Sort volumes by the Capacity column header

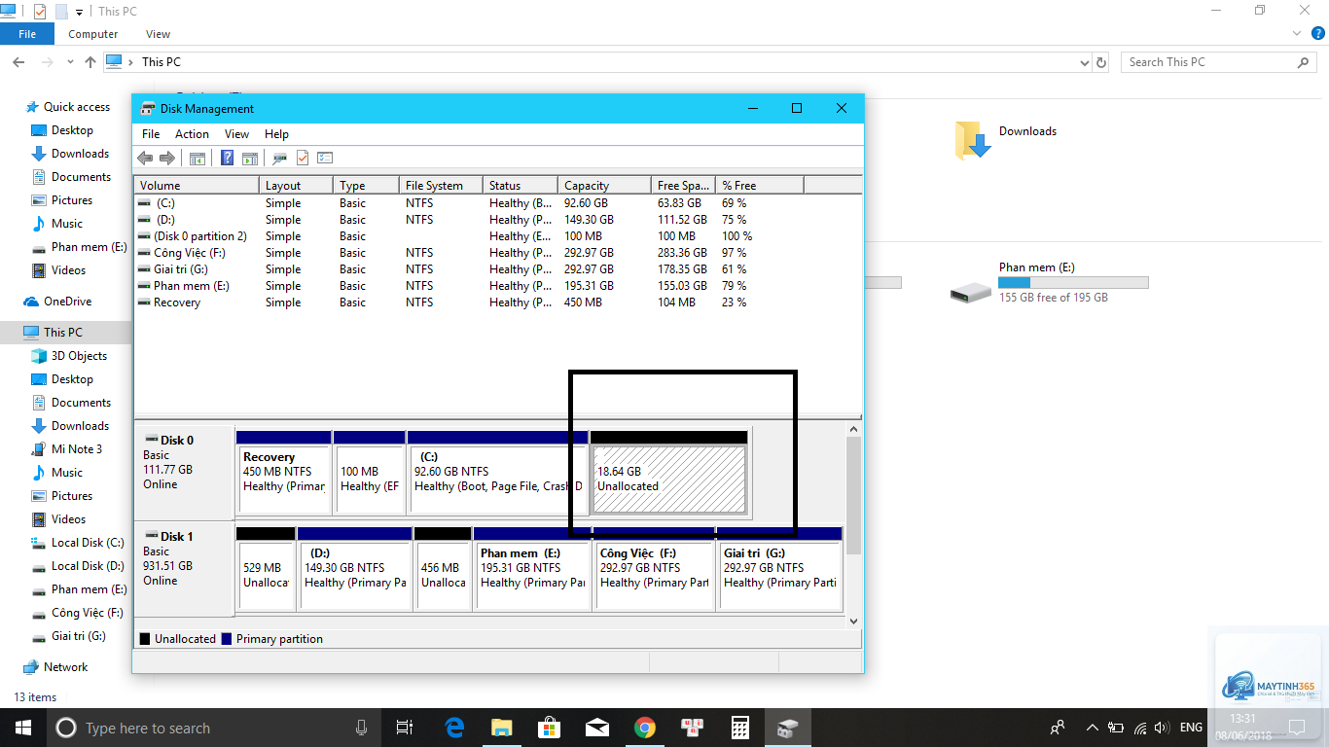pyautogui.click(x=604, y=185)
